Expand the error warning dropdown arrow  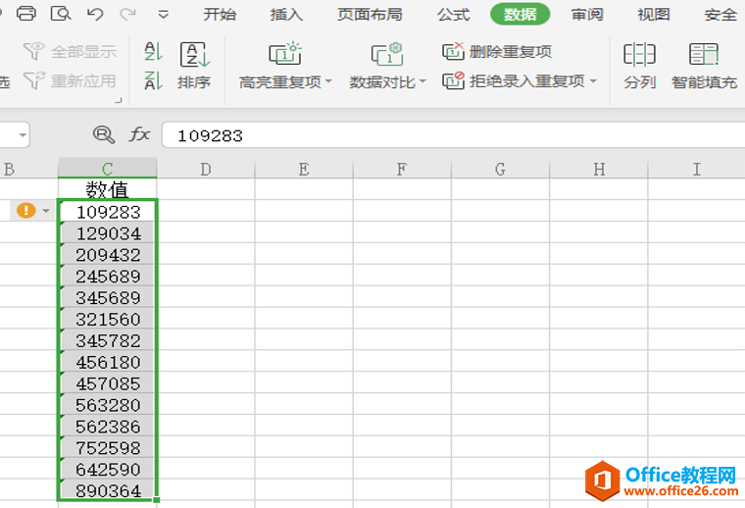[46, 211]
